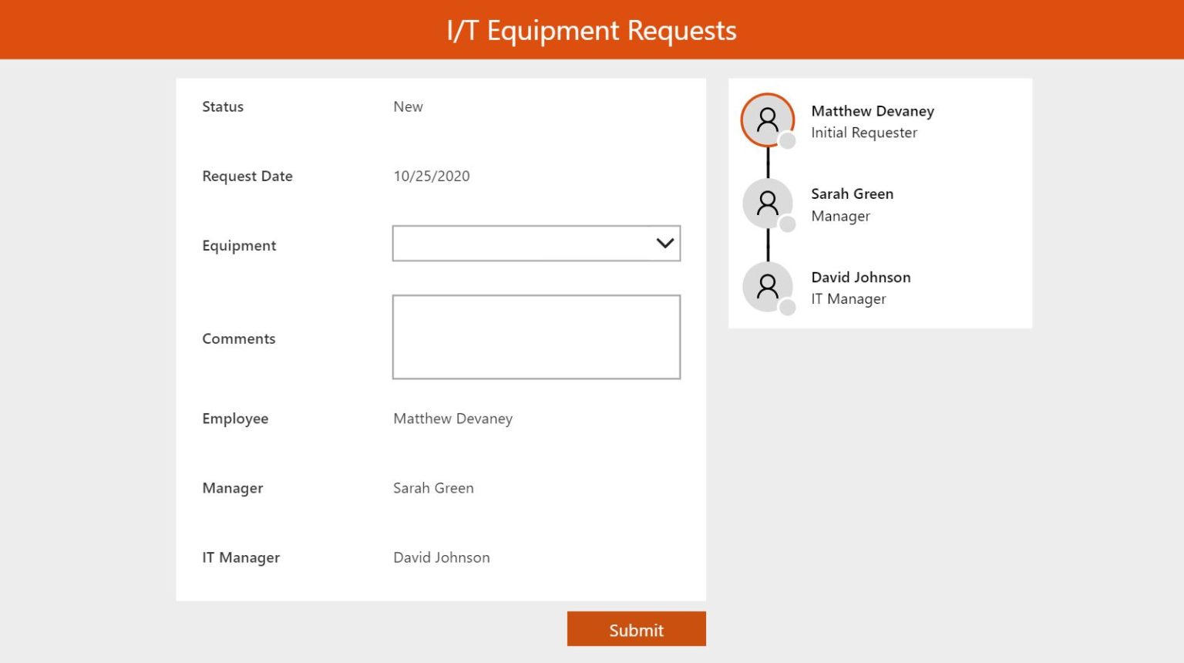Click the status dot on David Johnson's avatar
Viewport: 1184px width, 663px height.
point(786,307)
